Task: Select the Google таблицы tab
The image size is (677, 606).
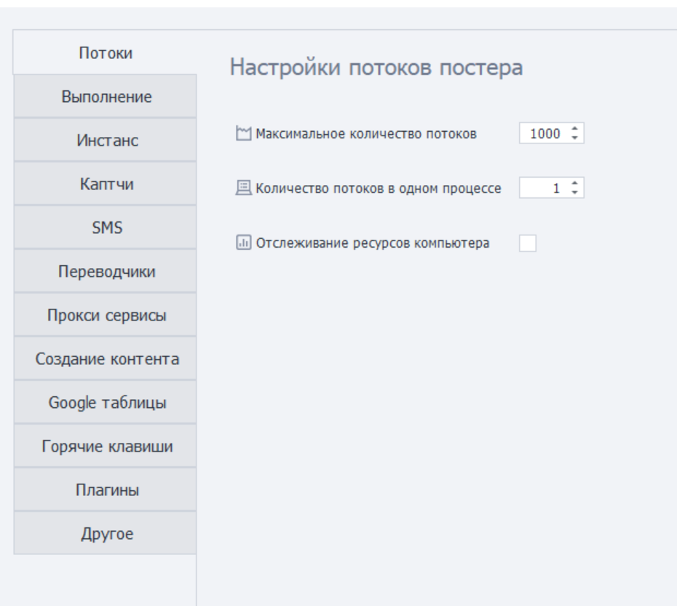Action: click(x=106, y=402)
